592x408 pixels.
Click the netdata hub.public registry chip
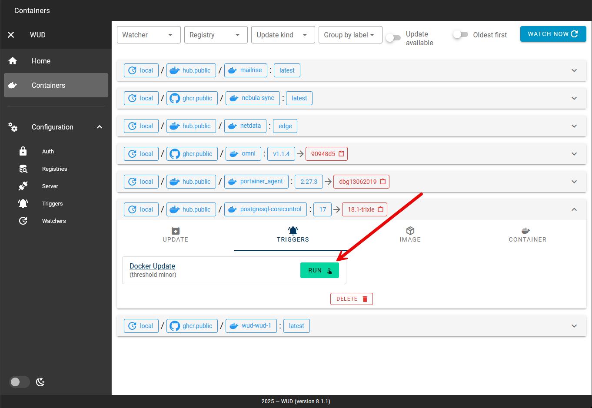coord(191,126)
